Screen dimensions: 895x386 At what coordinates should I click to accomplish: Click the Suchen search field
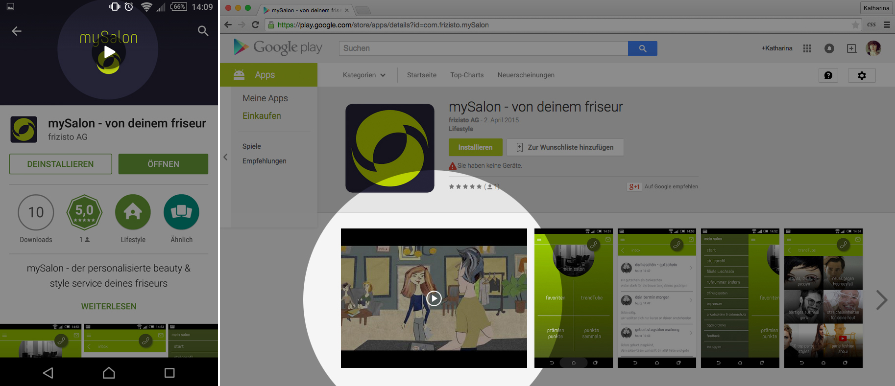484,48
